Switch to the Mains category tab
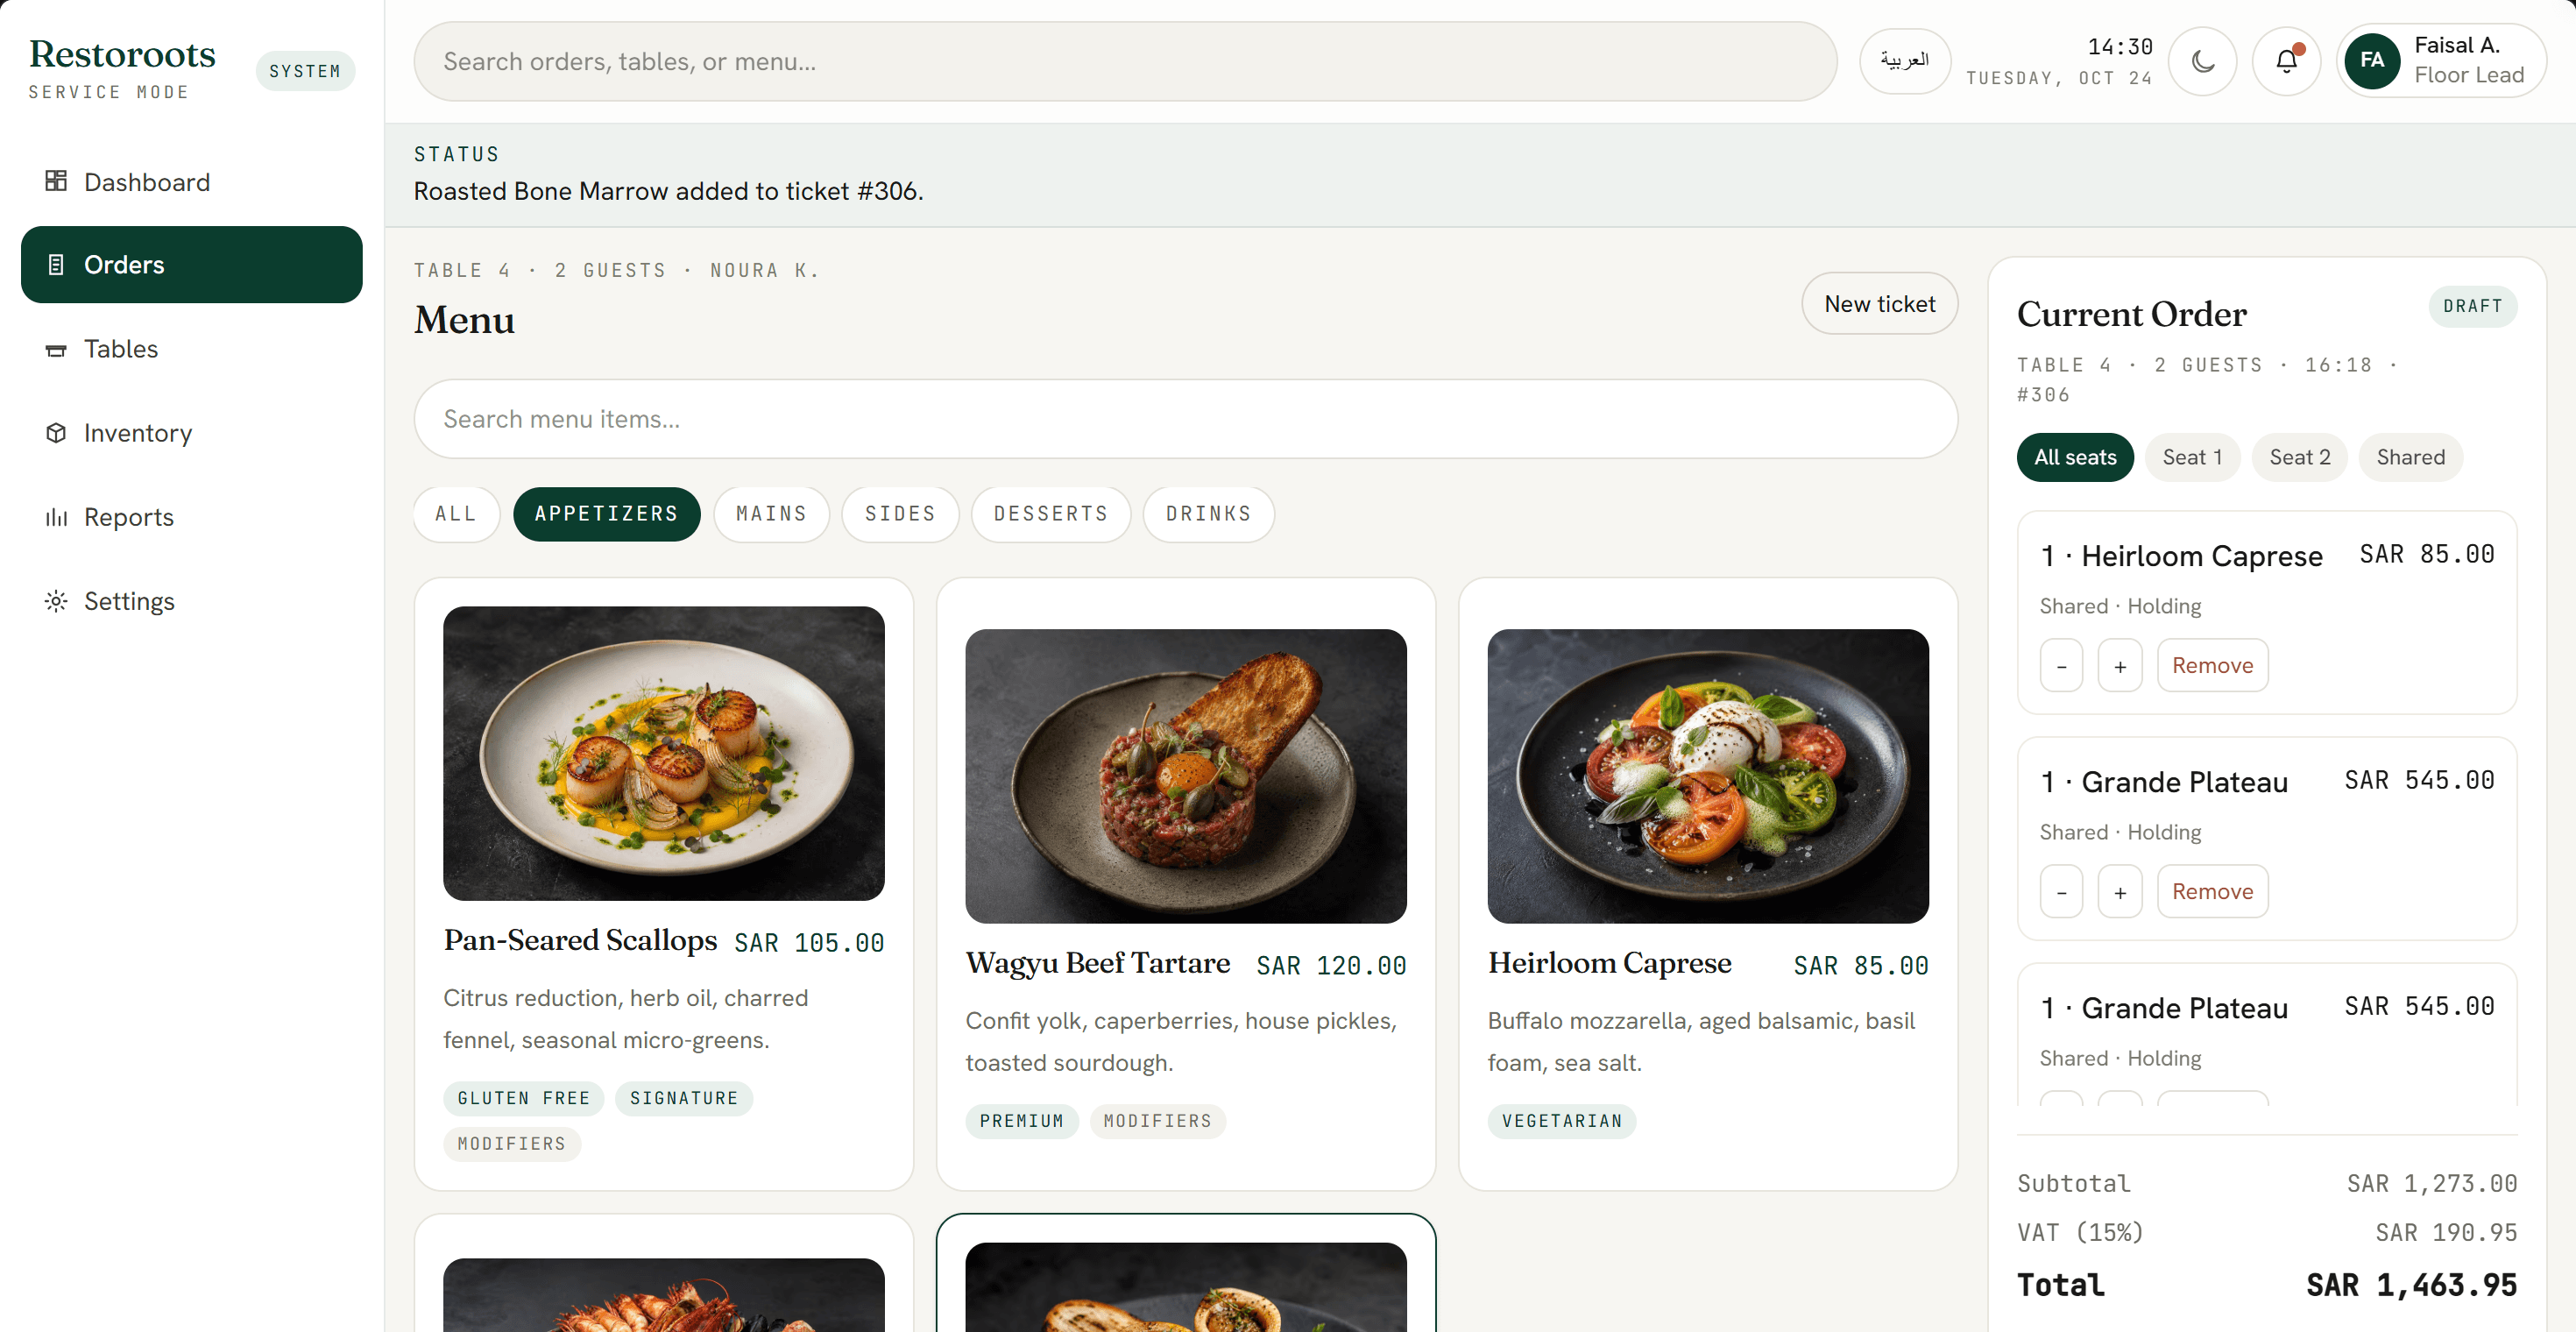 click(x=771, y=514)
